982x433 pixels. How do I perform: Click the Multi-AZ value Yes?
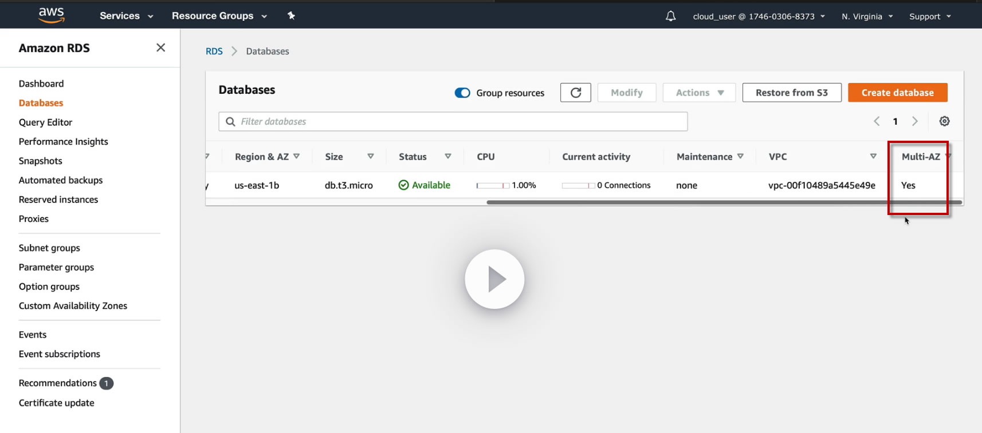[908, 185]
